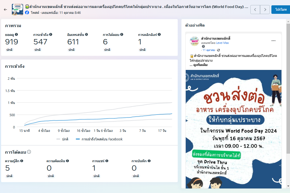The width and height of the screenshot is (290, 193).
Task: Open the Level Max publisher link
Action: point(222,43)
